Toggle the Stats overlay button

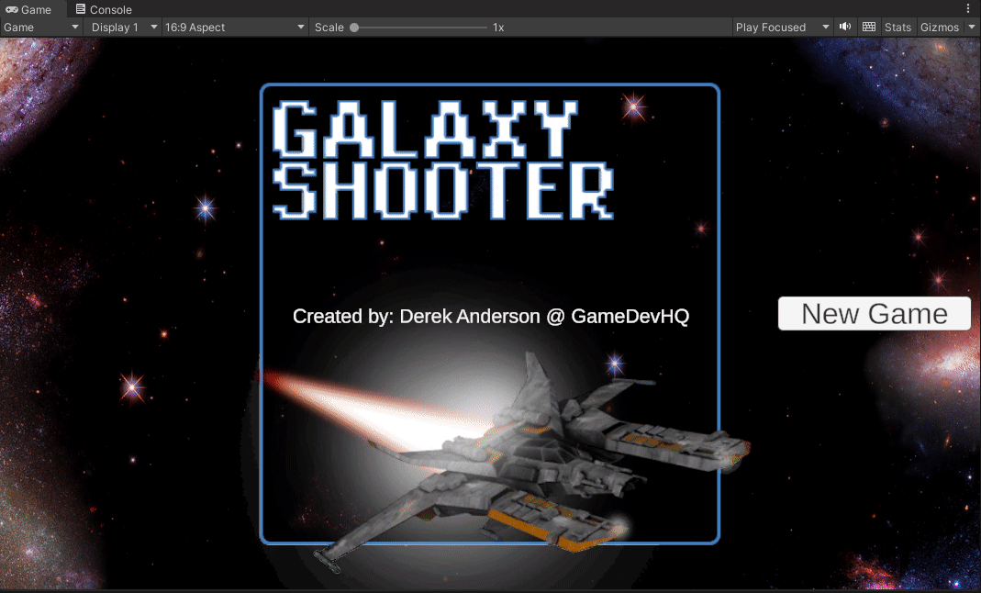(x=897, y=28)
